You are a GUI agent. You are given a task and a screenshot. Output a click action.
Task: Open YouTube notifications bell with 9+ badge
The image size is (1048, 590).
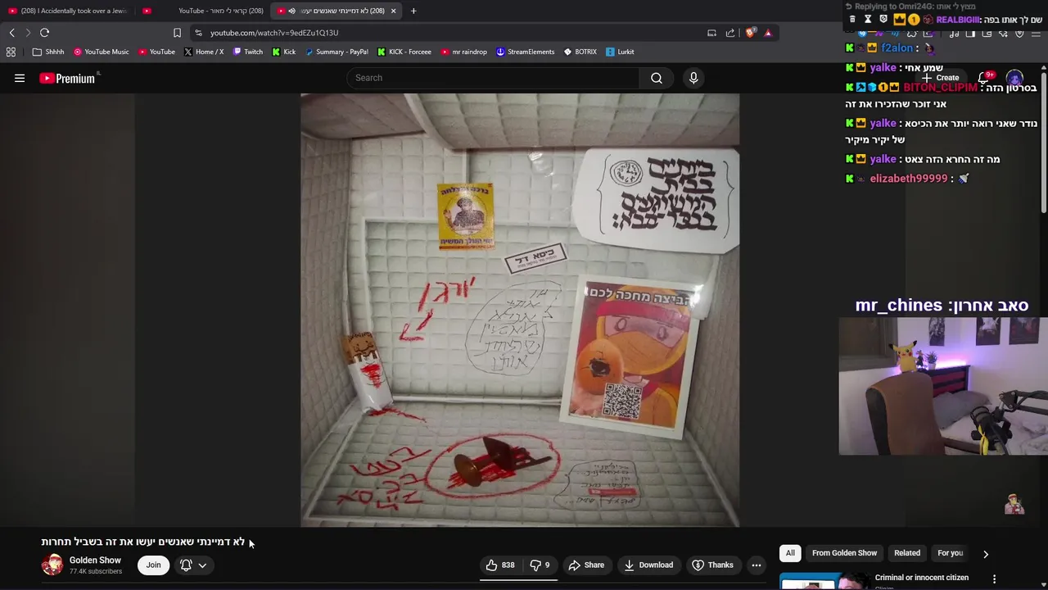click(x=985, y=78)
